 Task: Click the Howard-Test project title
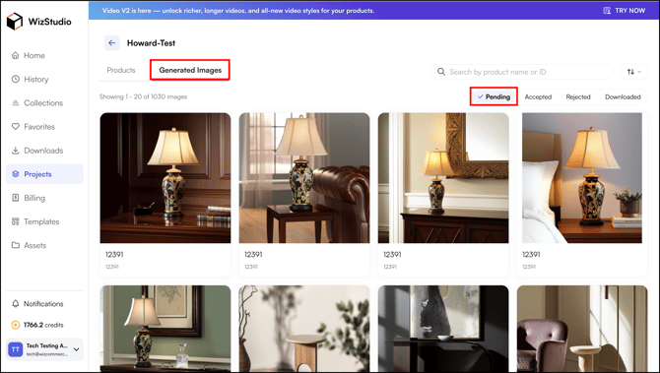pyautogui.click(x=151, y=43)
